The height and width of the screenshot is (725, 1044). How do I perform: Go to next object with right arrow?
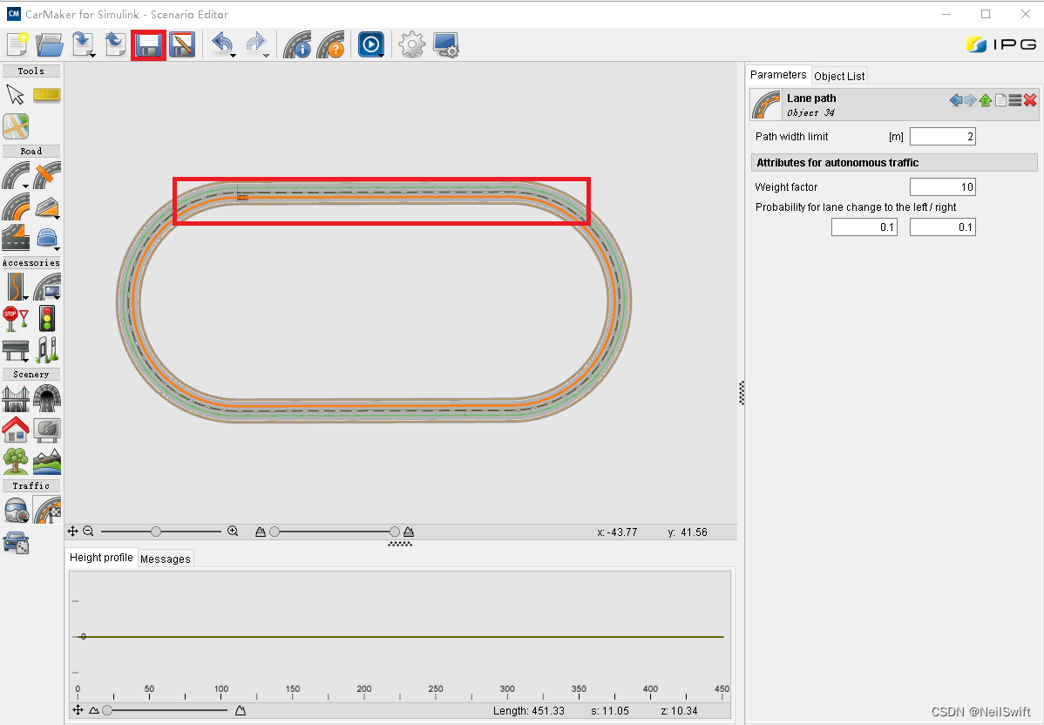971,100
